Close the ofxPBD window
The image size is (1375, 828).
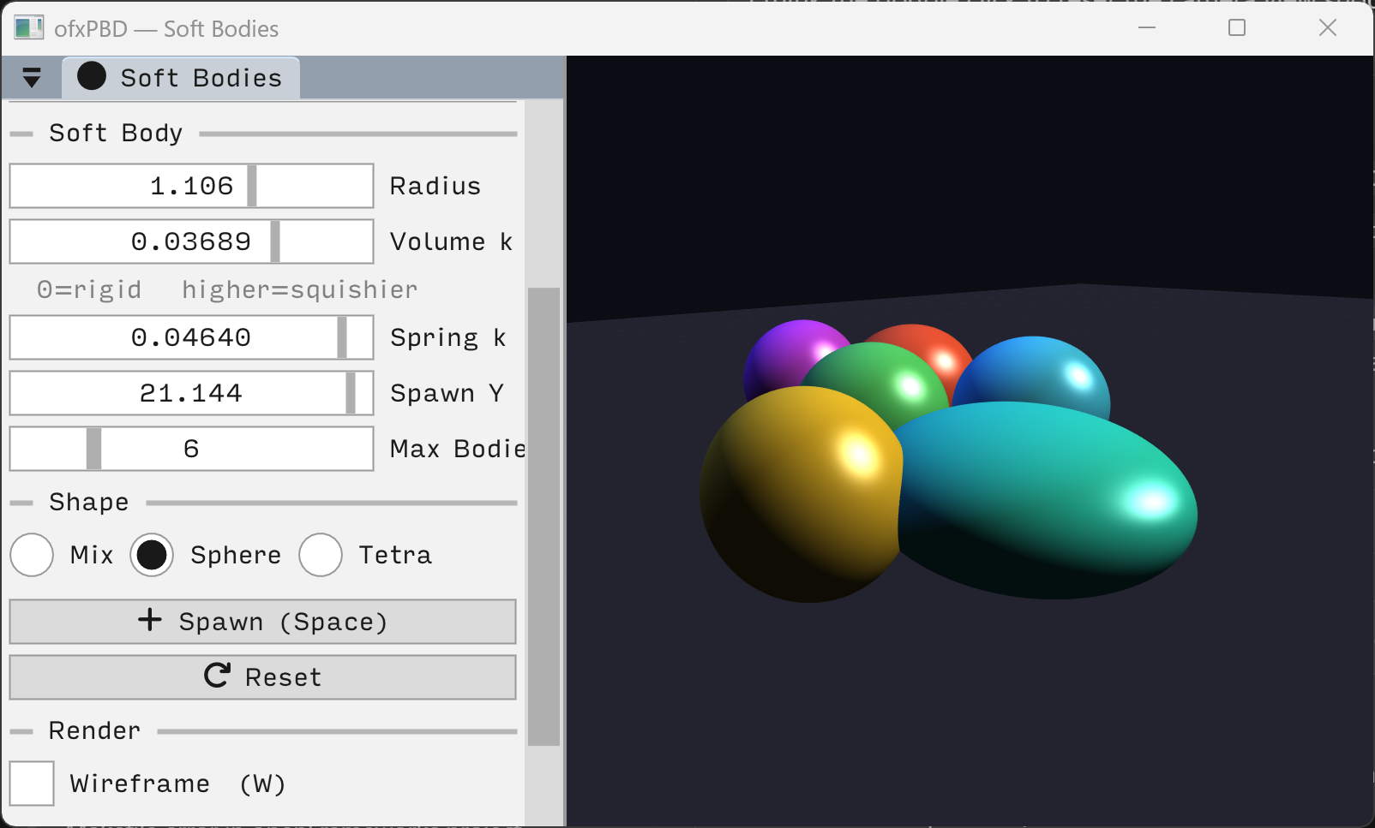tap(1328, 27)
